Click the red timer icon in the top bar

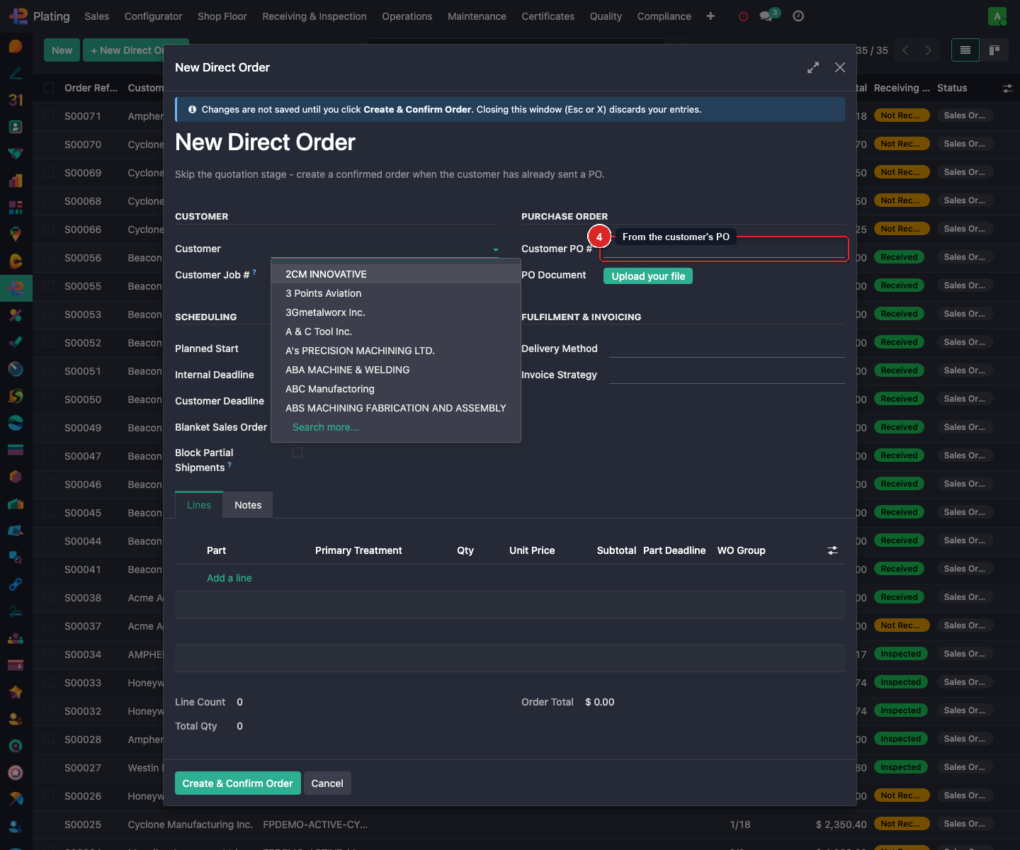tap(743, 16)
